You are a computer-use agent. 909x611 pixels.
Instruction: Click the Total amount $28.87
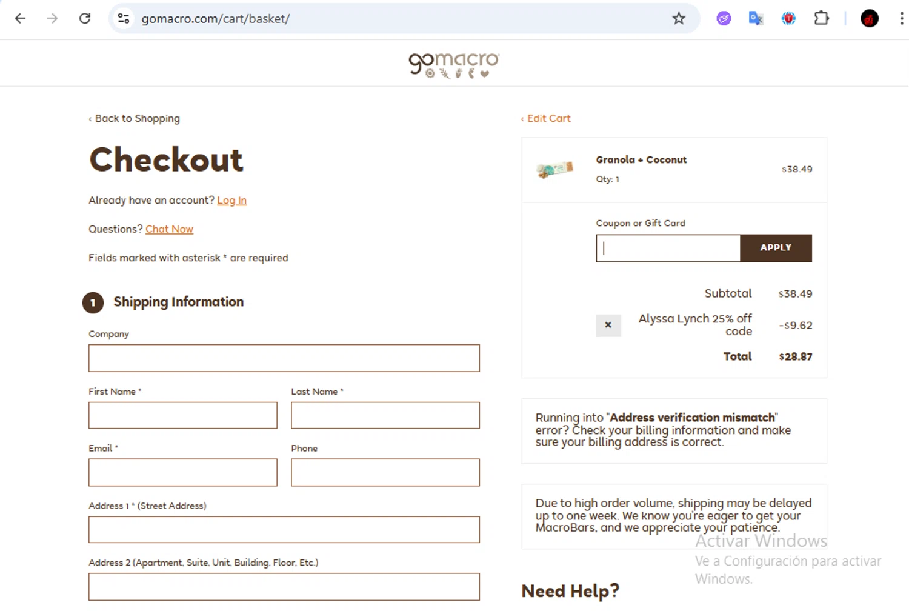point(796,357)
